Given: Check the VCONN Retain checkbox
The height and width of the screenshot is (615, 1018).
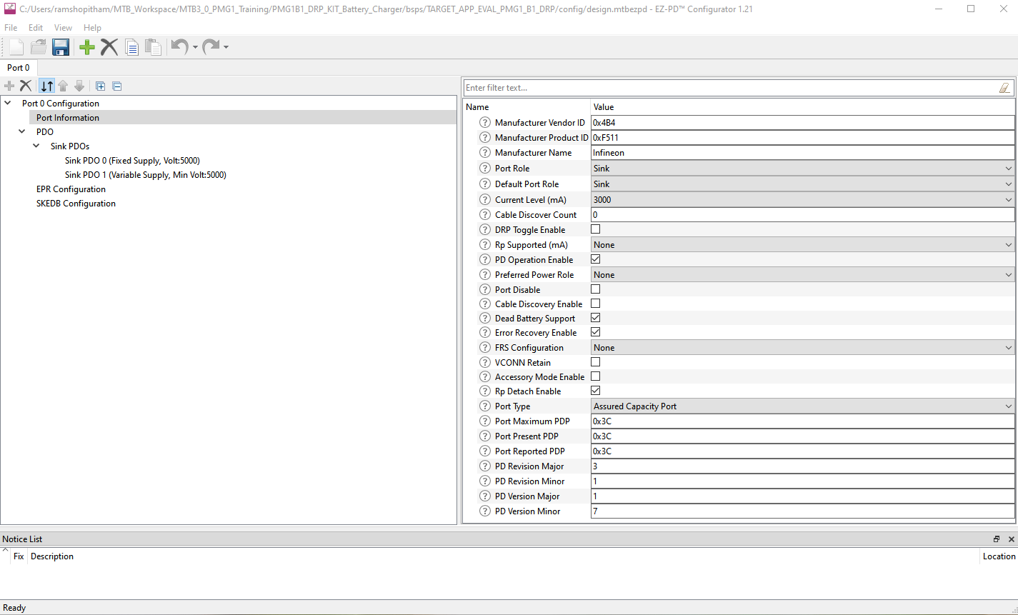Looking at the screenshot, I should tap(596, 362).
